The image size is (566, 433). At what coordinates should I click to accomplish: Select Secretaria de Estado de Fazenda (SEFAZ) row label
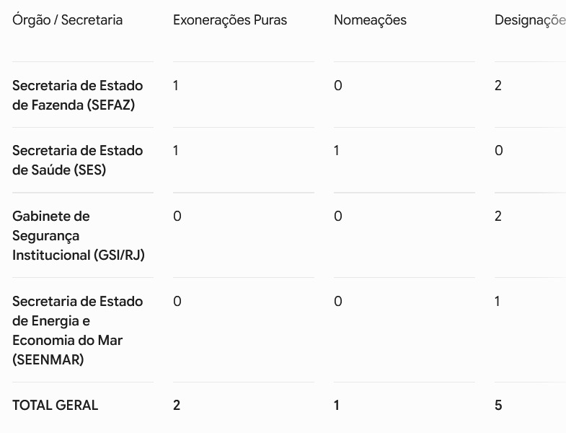pos(78,95)
